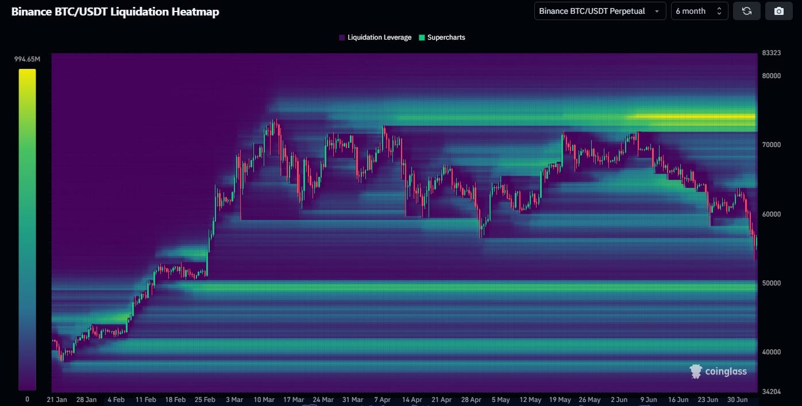Image resolution: width=802 pixels, height=406 pixels.
Task: Open the 6 month timeframe selector
Action: [x=699, y=11]
